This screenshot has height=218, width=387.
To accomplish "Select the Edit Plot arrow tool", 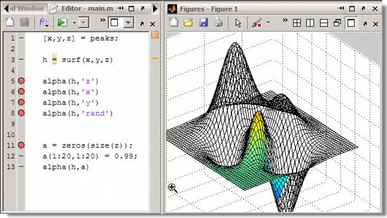I will pyautogui.click(x=238, y=23).
